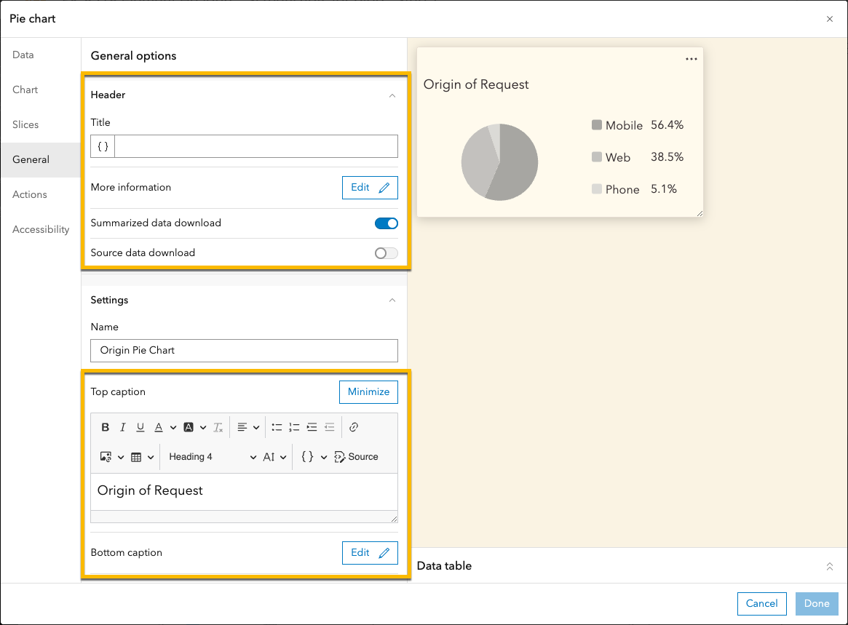Enable Source data download

(387, 252)
